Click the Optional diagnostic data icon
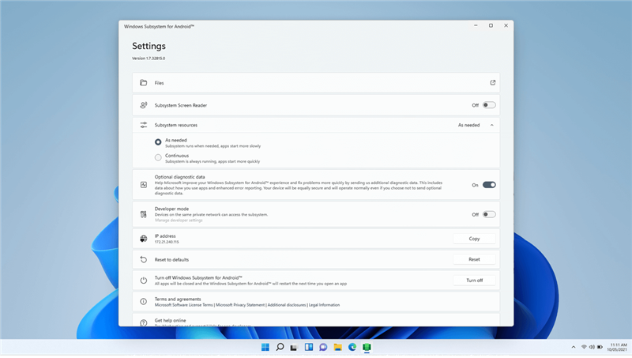This screenshot has width=632, height=358. pyautogui.click(x=144, y=185)
